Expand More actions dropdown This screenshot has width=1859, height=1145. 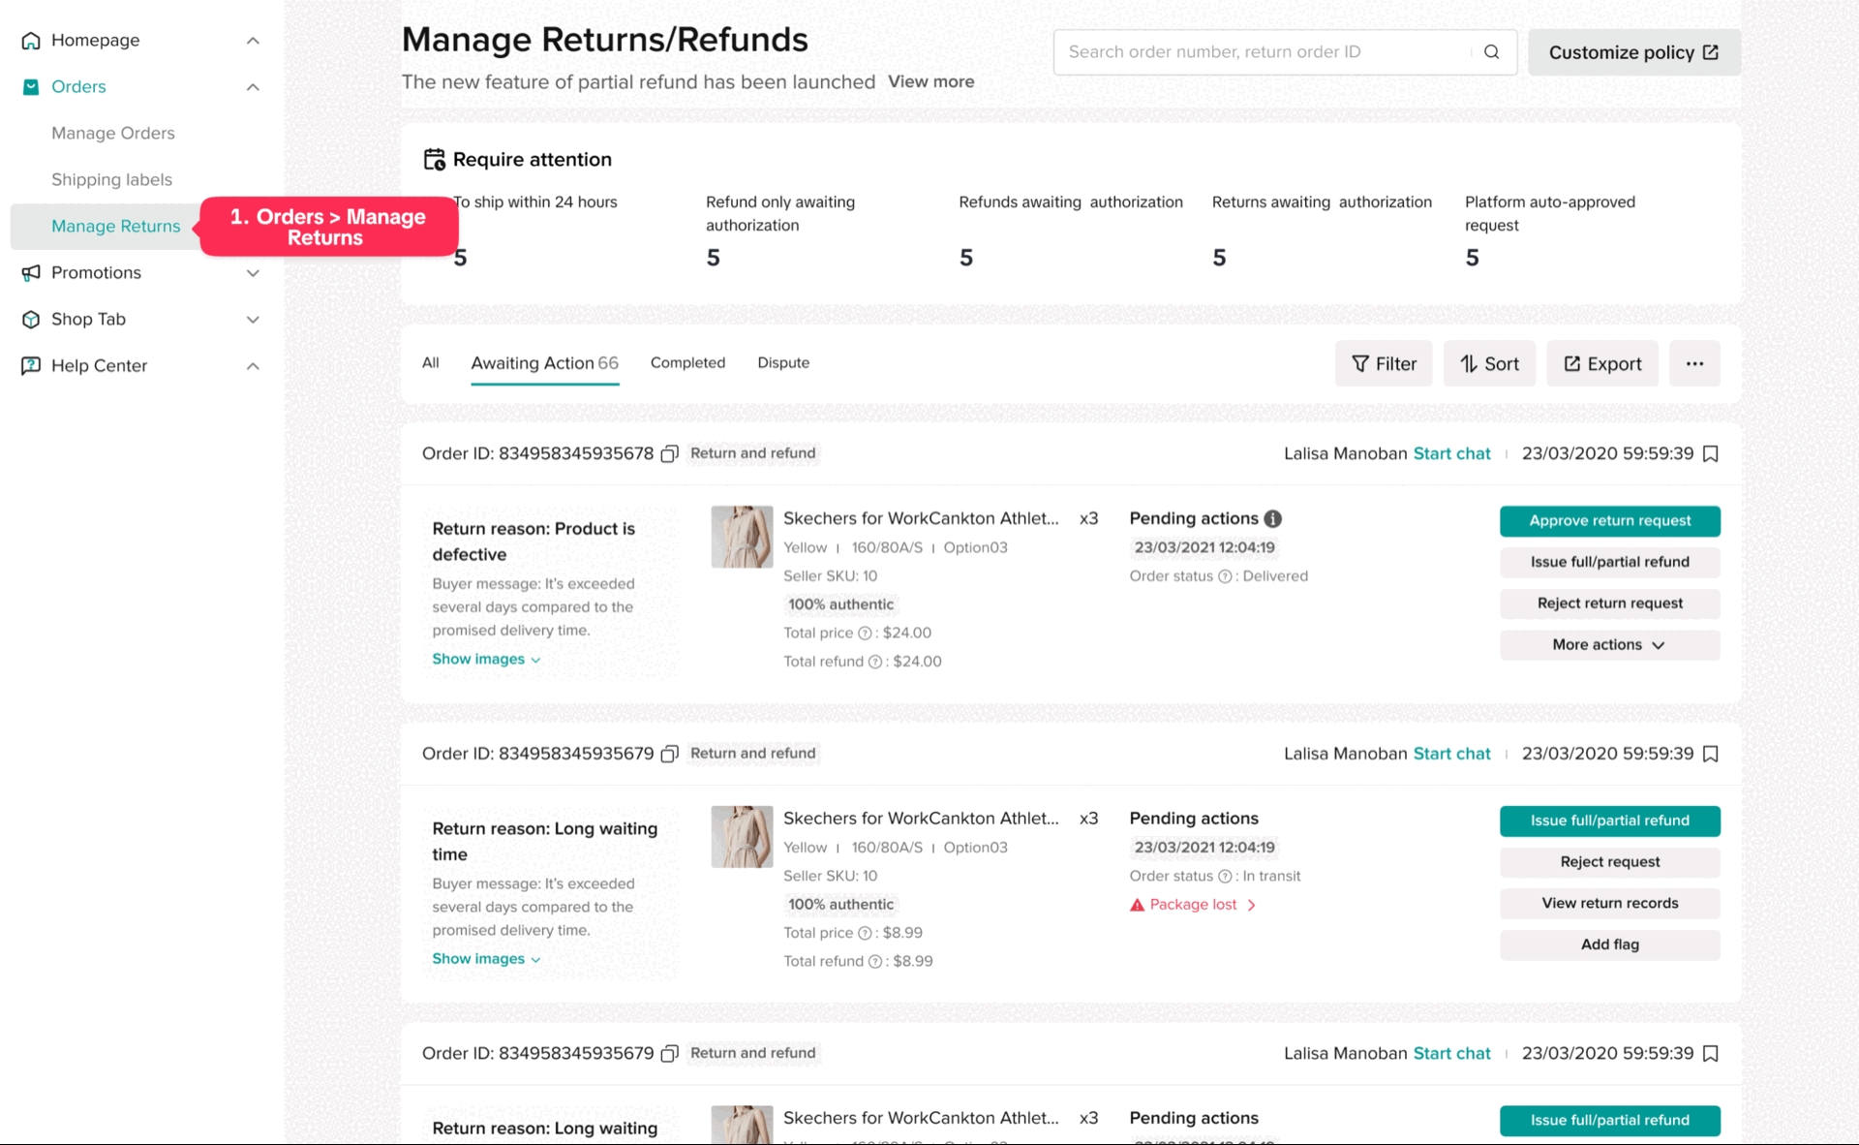[1609, 645]
